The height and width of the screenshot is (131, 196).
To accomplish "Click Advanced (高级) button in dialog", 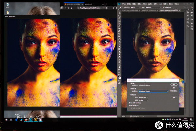I will click(174, 97).
